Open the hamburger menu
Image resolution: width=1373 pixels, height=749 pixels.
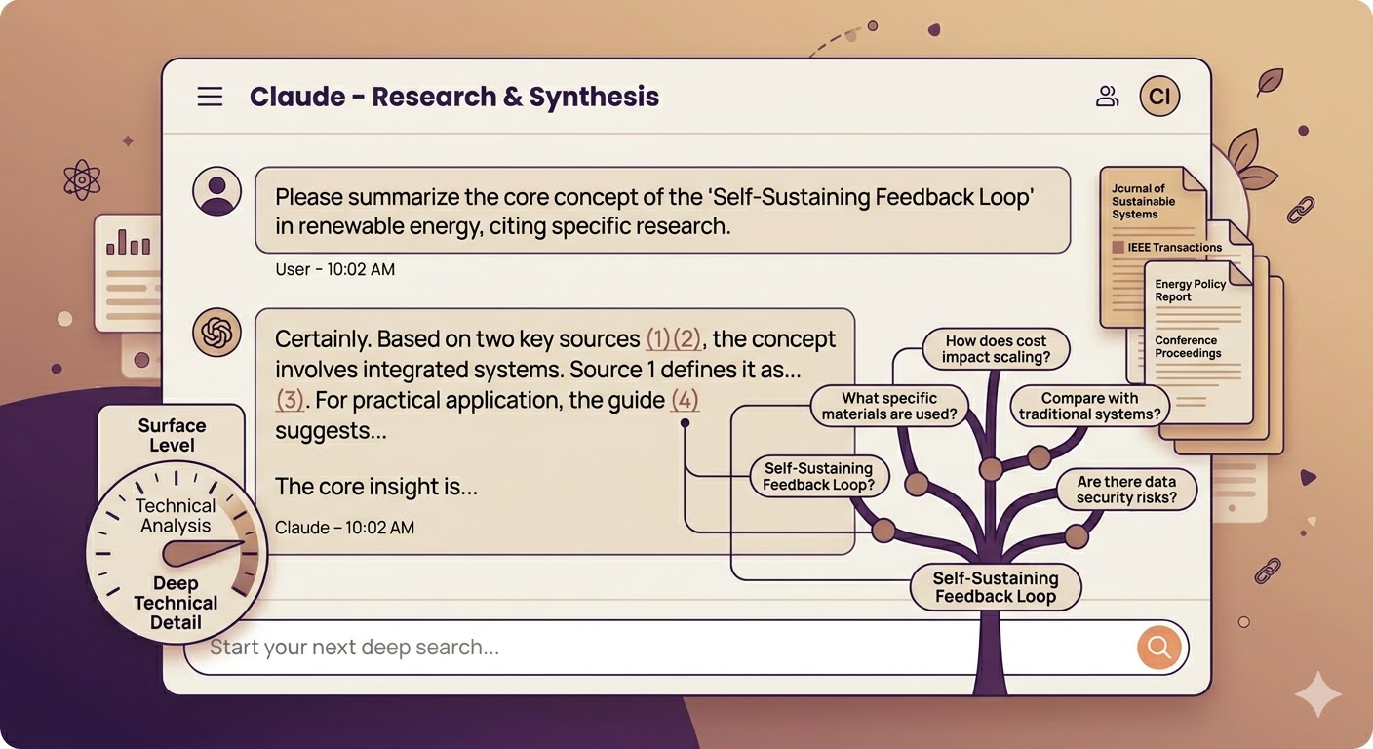[x=210, y=97]
